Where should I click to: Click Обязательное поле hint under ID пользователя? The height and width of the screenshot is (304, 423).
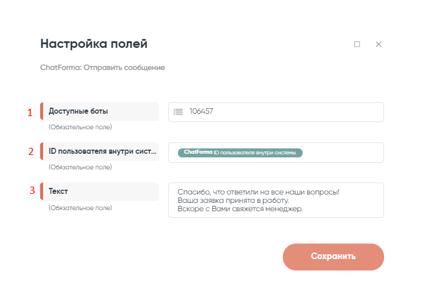coord(80,167)
